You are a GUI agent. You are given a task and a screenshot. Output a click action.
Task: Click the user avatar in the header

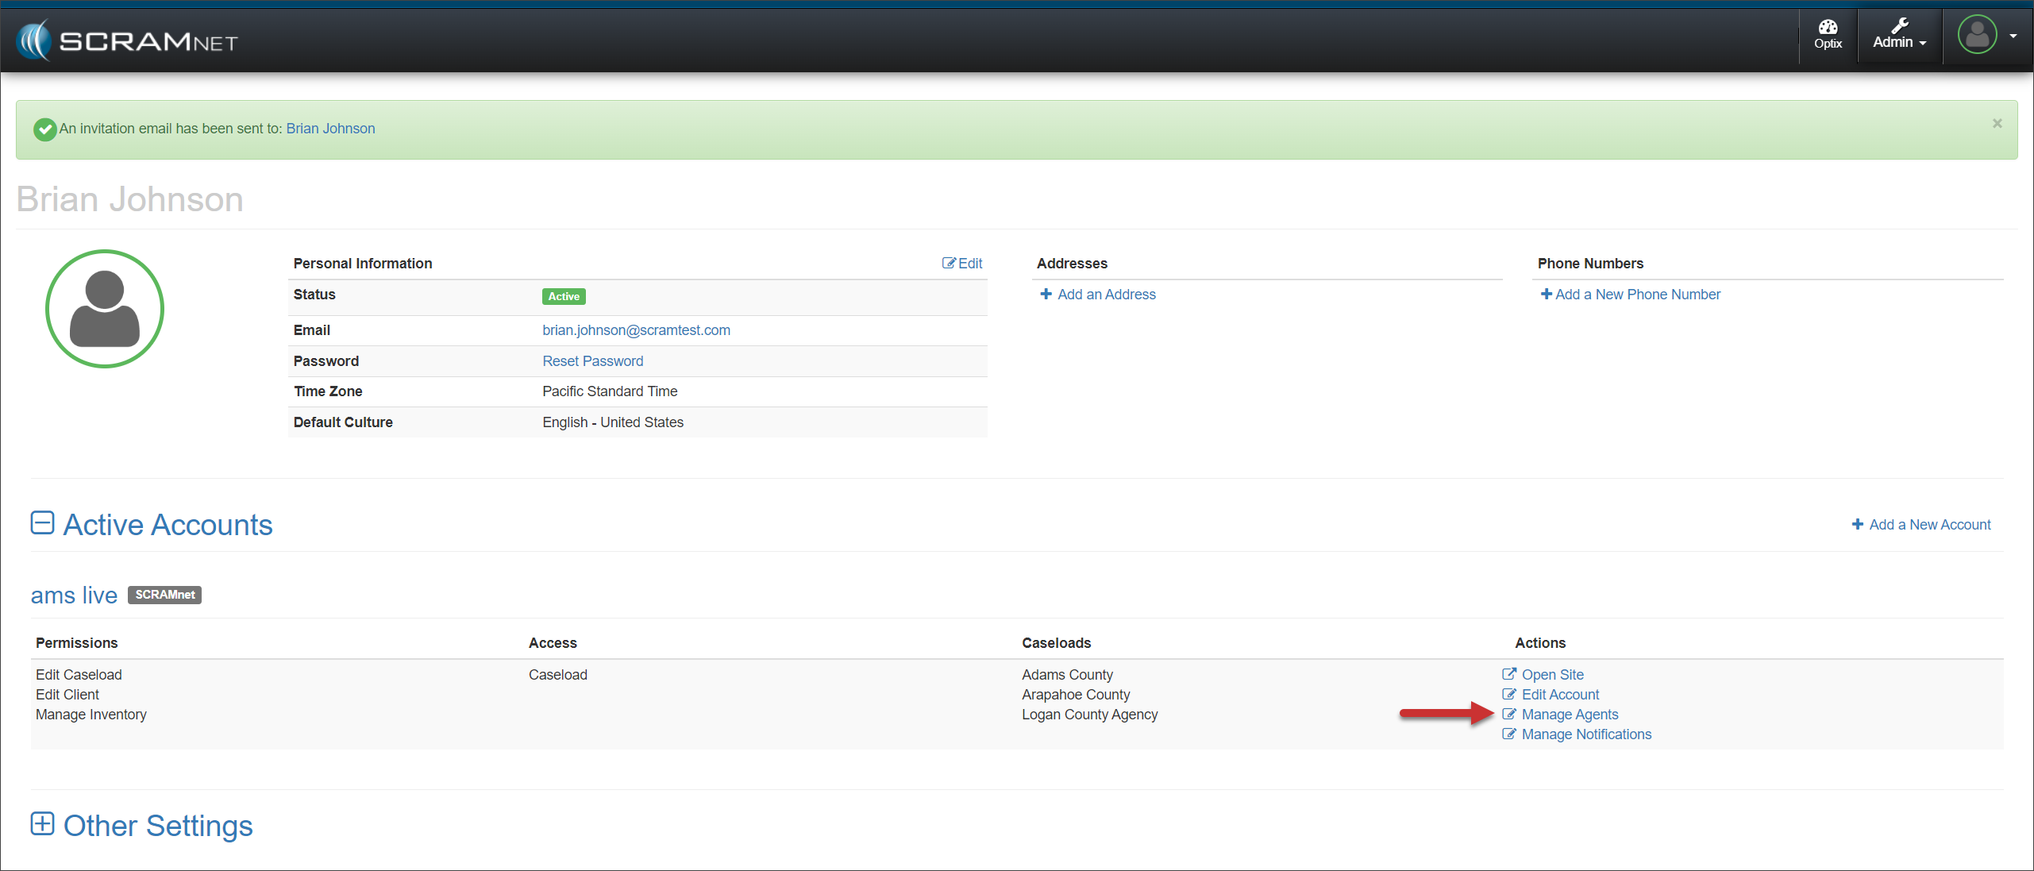tap(1976, 35)
